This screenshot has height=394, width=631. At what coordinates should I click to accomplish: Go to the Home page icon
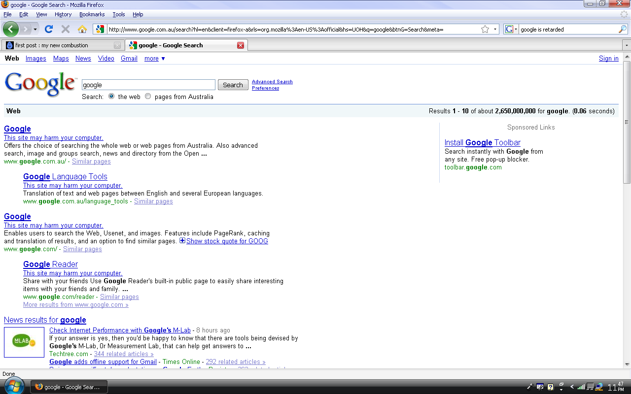[x=82, y=29]
